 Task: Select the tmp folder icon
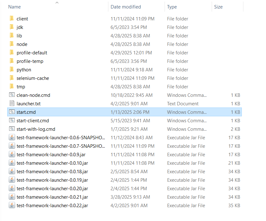[x=12, y=86]
